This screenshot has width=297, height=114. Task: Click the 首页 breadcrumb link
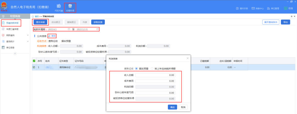coord(36,17)
